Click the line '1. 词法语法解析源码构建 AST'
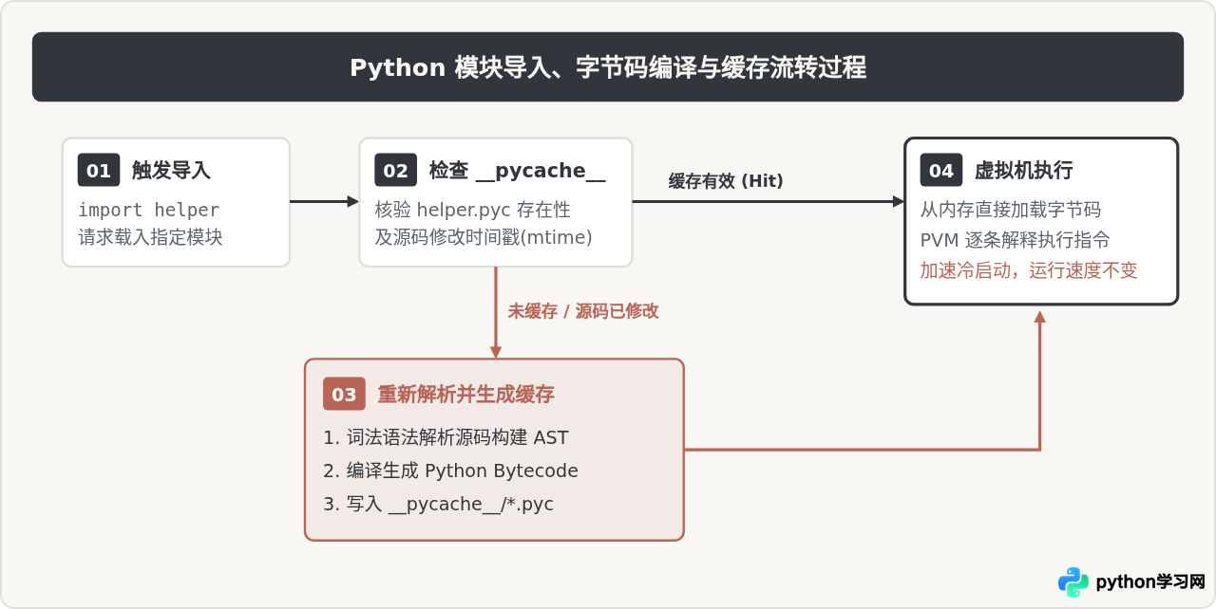The height and width of the screenshot is (609, 1216). (x=446, y=437)
